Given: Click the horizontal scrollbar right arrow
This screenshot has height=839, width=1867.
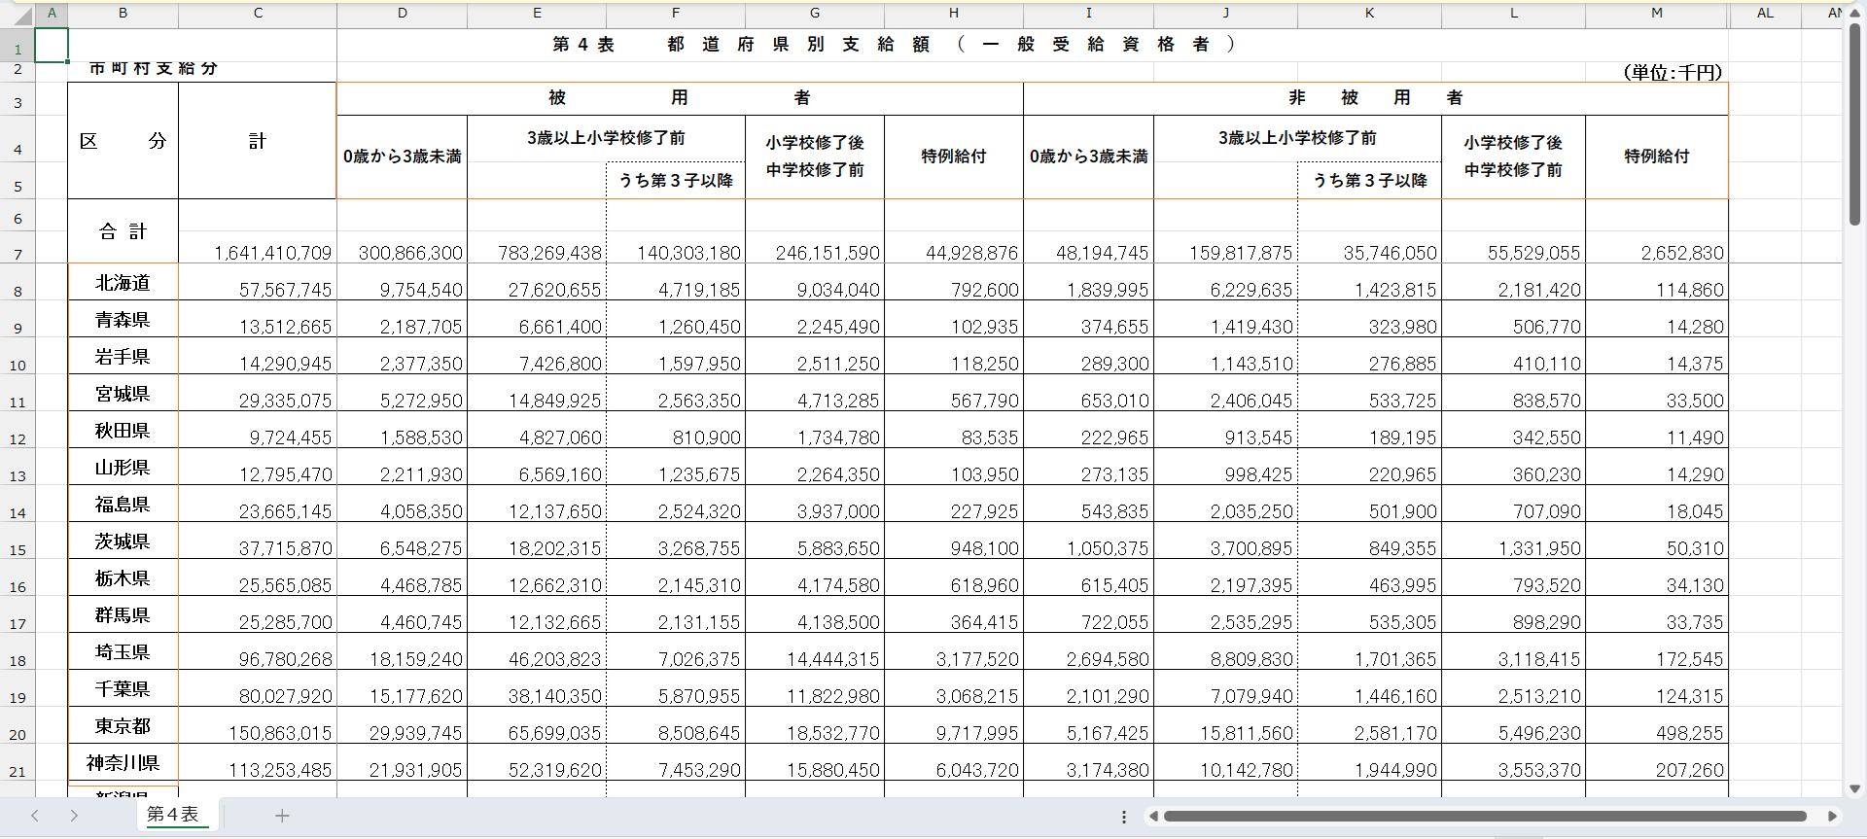Looking at the screenshot, I should pyautogui.click(x=1832, y=817).
